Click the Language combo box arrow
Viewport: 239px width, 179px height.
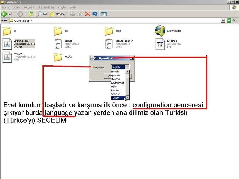click(x=127, y=67)
